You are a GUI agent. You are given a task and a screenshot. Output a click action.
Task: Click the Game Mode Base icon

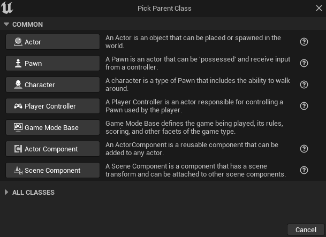pos(18,127)
